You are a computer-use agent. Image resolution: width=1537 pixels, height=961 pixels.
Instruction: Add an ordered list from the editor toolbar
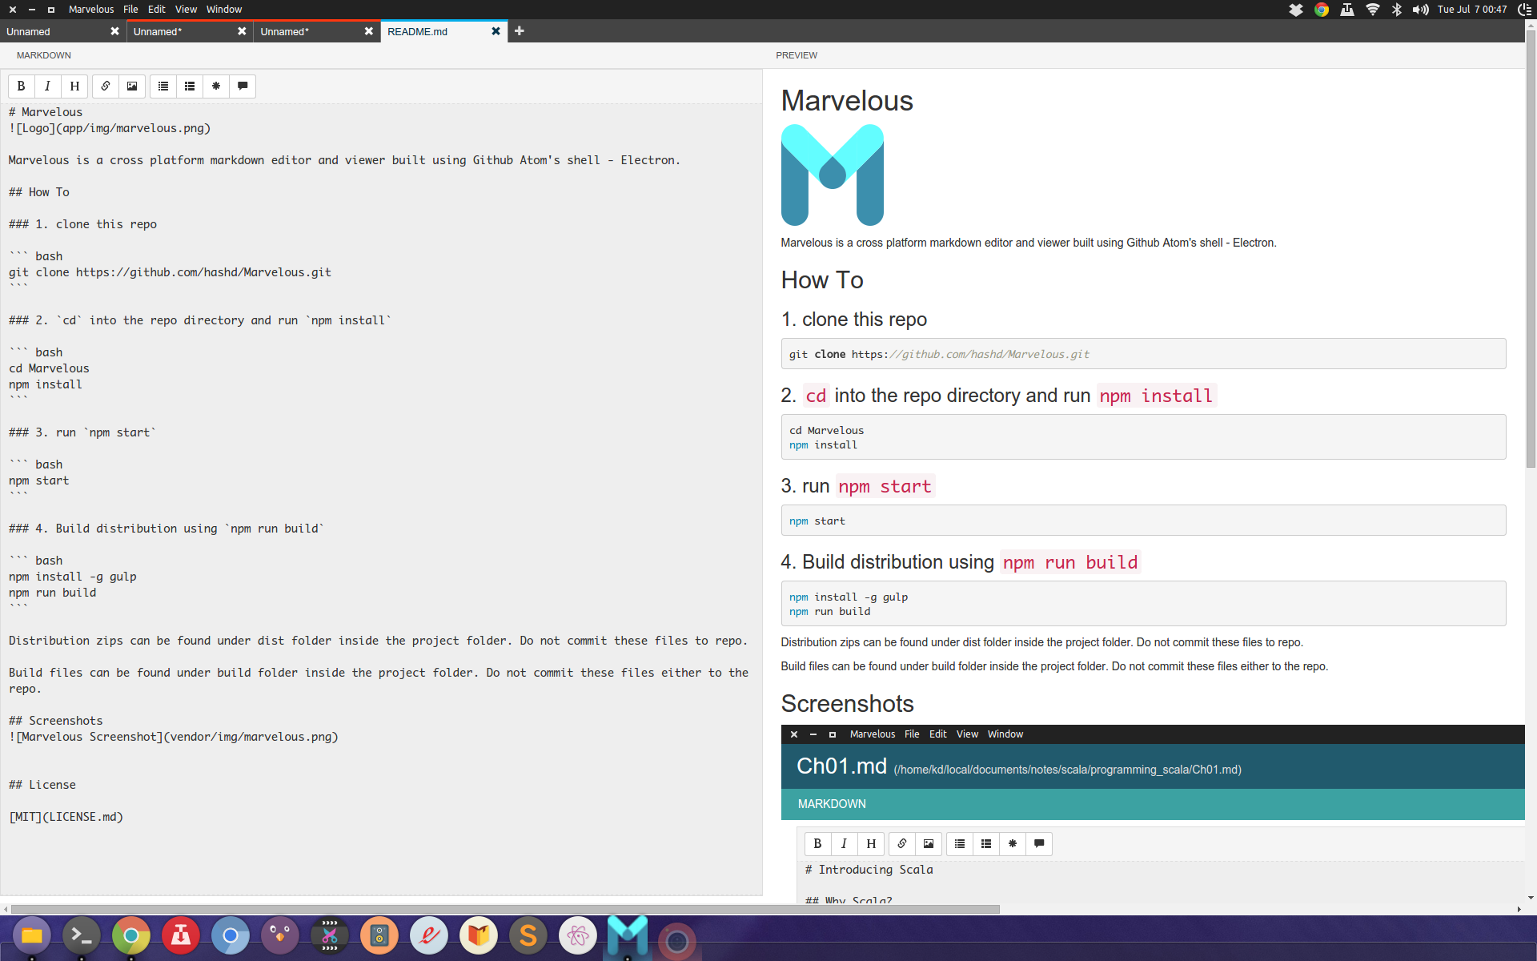click(x=190, y=86)
